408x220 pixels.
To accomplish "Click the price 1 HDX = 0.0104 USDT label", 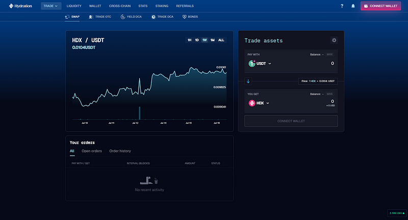I will (x=318, y=81).
